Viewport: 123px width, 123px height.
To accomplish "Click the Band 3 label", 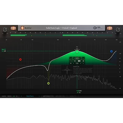I will point(4,49).
